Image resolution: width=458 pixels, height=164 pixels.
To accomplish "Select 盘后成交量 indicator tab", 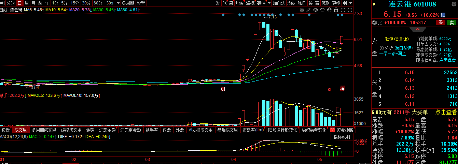I will tap(228, 130).
